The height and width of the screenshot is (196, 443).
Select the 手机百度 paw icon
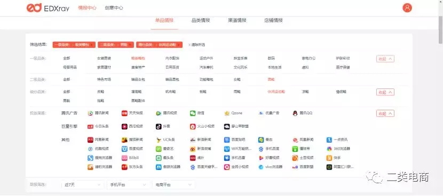tap(261, 149)
